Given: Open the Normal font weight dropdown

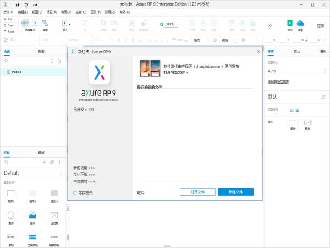Looking at the screenshot, I should coord(79,40).
